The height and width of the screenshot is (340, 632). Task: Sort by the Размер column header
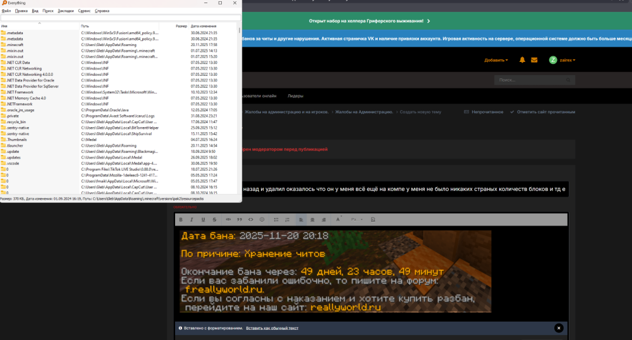click(174, 26)
